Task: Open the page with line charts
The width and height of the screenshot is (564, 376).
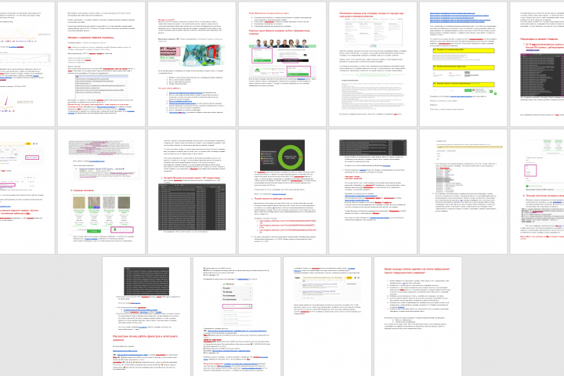Action: pyautogui.click(x=27, y=64)
